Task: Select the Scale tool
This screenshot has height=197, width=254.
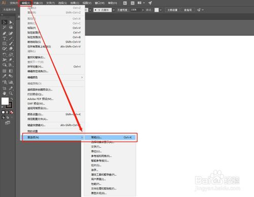Action: click(11, 54)
